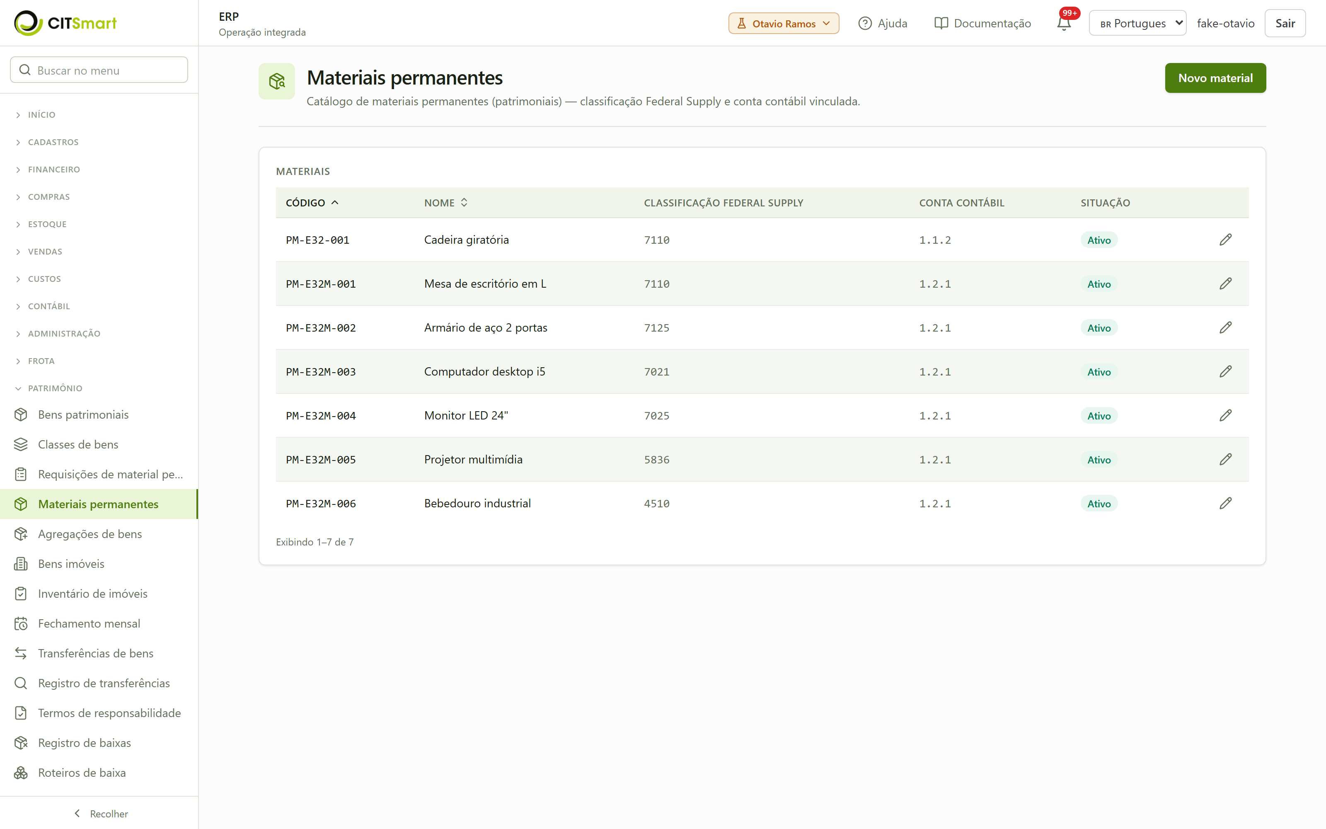The width and height of the screenshot is (1326, 829).
Task: Open the Portugues language selector
Action: coord(1137,23)
